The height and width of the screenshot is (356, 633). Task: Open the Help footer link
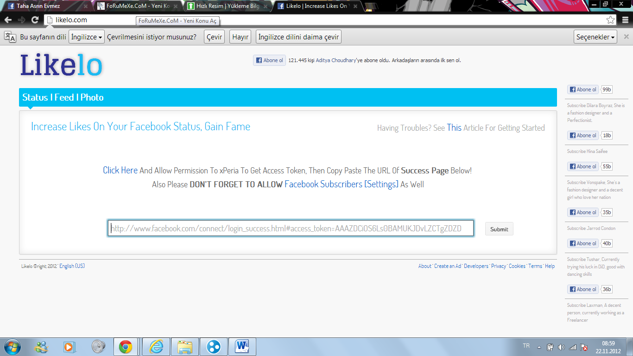pyautogui.click(x=550, y=266)
